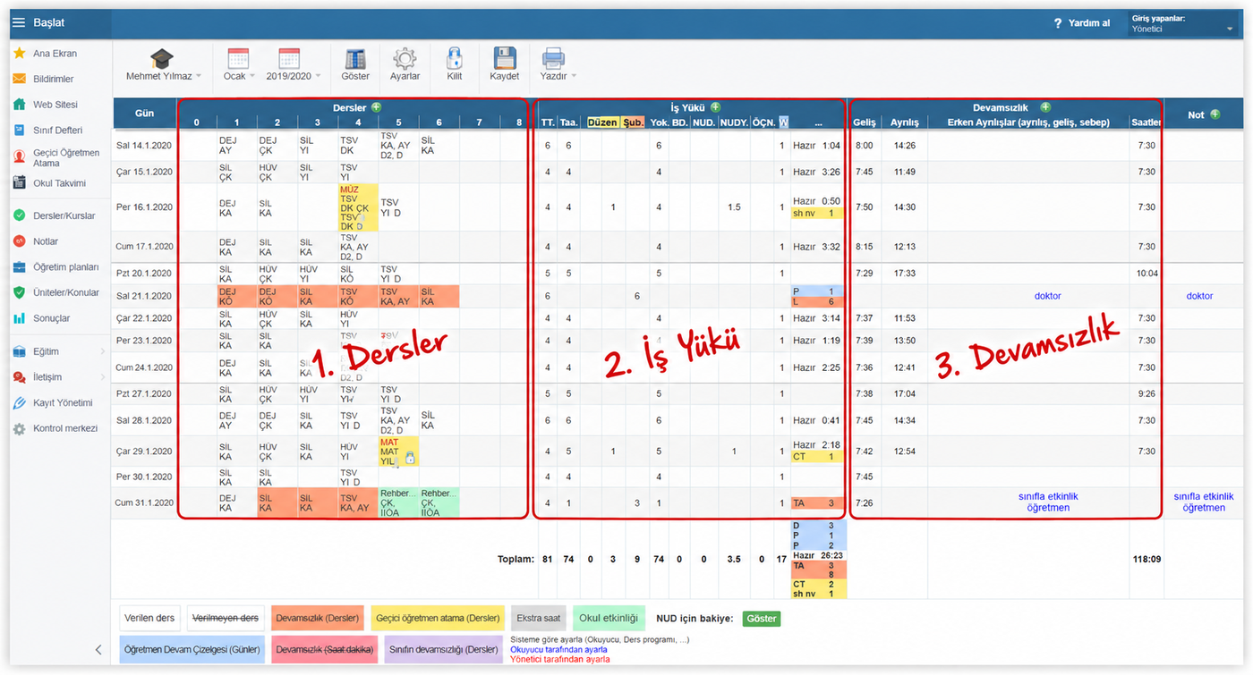Add column with Dersler green plus icon
The height and width of the screenshot is (675, 1253).
376,107
